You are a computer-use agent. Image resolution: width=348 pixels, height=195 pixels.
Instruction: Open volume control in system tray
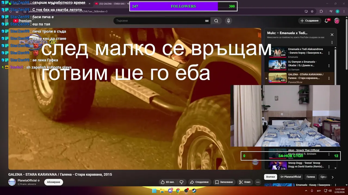(330, 191)
